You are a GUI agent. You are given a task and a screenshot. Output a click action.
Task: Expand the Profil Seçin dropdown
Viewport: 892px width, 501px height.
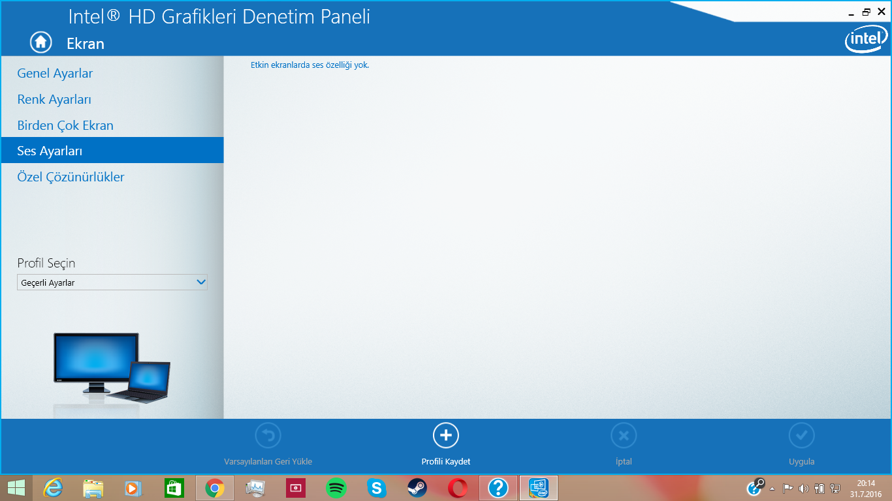coord(112,282)
